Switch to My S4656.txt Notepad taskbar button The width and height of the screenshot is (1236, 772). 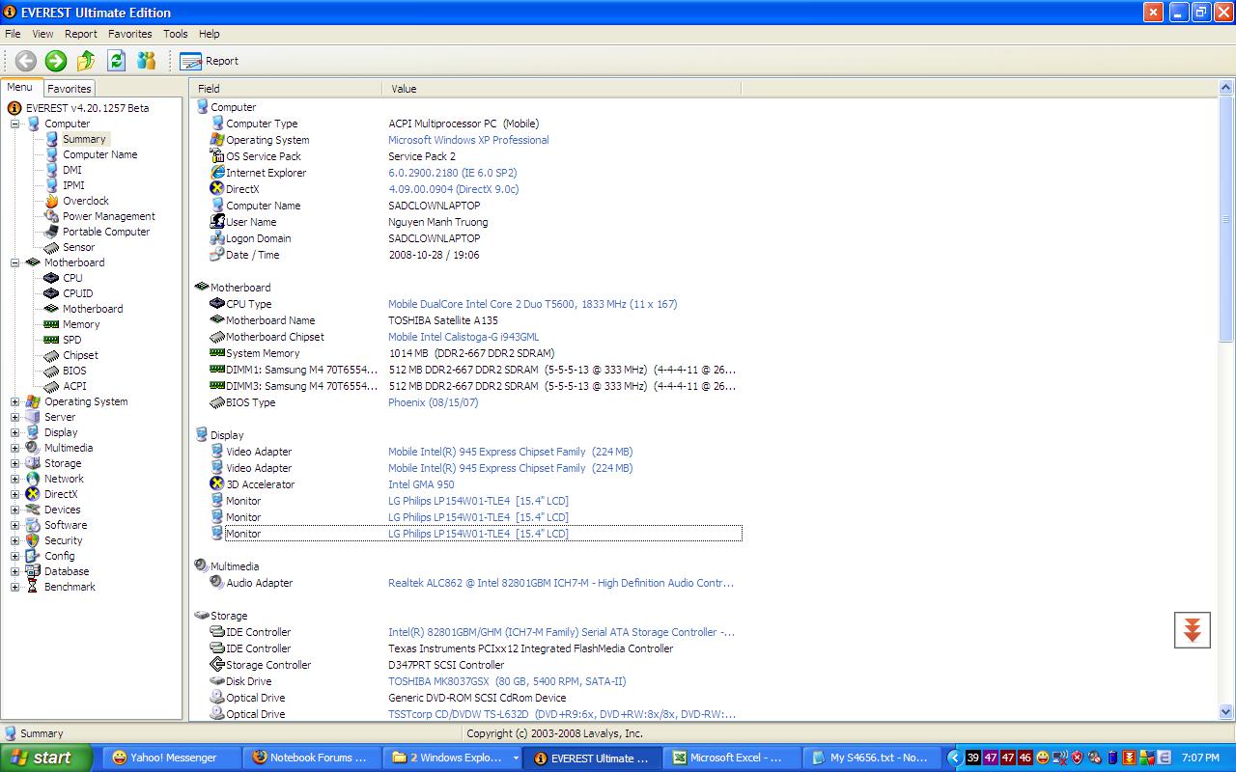click(874, 758)
